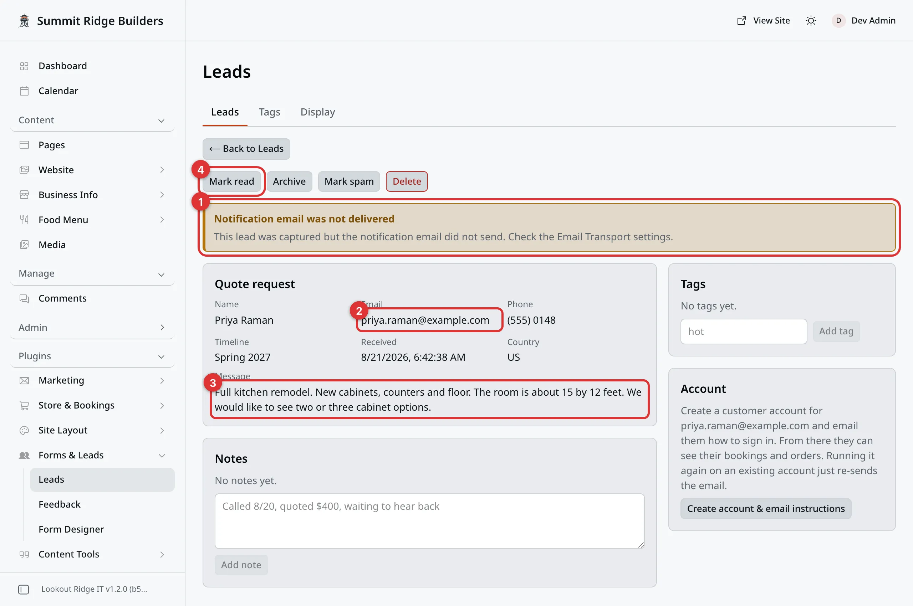The width and height of the screenshot is (913, 606).
Task: Expand the Store & Bookings chevron
Action: click(x=162, y=405)
